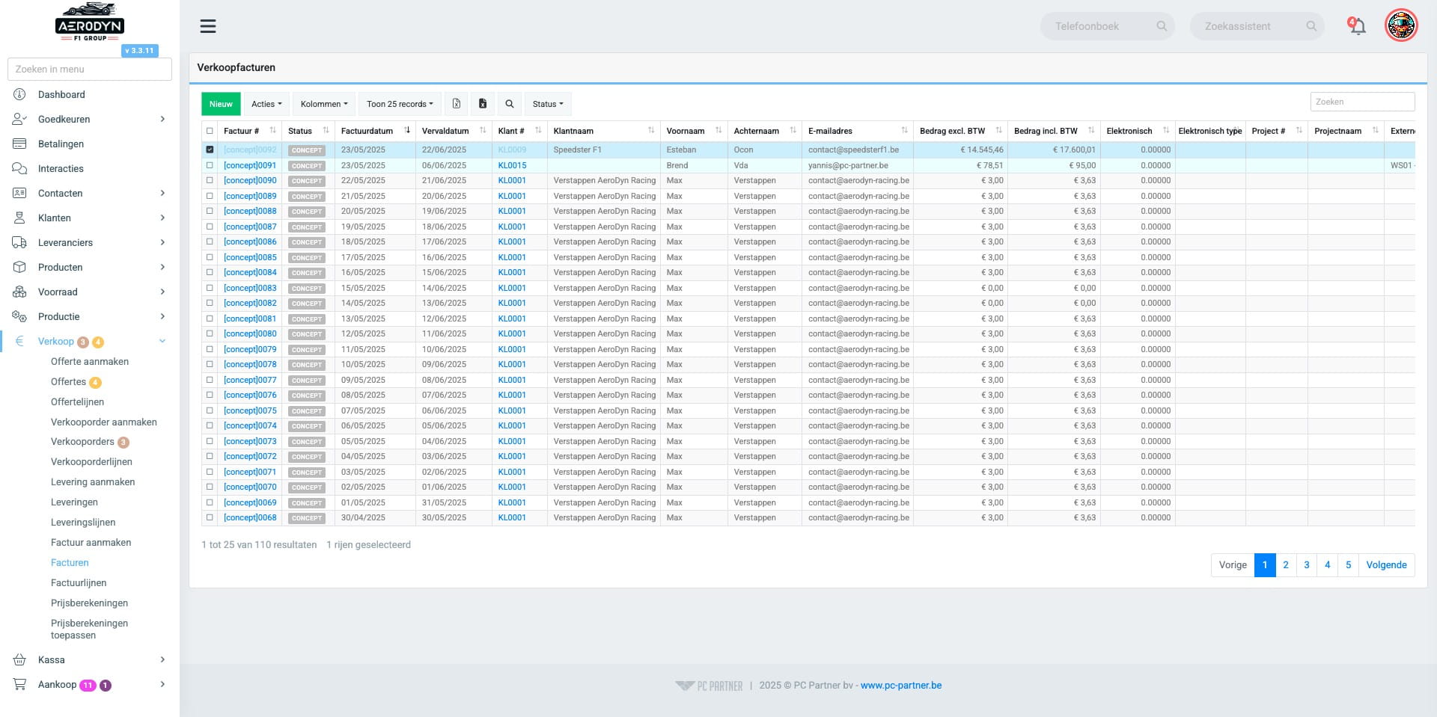Click the Interacties sidebar icon
This screenshot has height=717, width=1437.
20,168
